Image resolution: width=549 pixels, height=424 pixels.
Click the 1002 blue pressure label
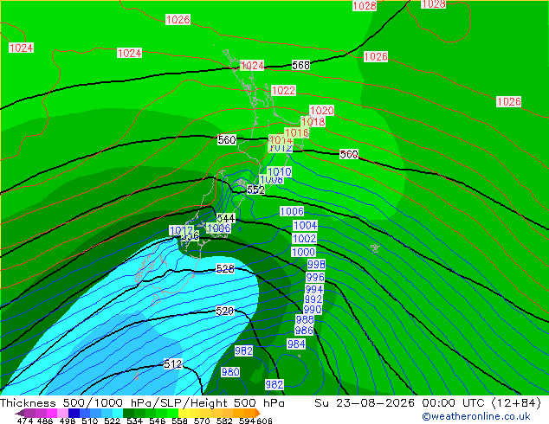pos(304,239)
